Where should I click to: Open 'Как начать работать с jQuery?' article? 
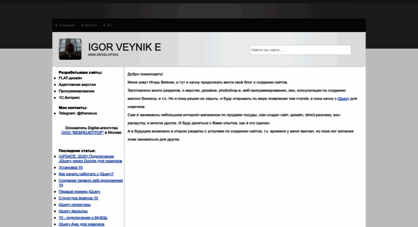[x=86, y=174]
